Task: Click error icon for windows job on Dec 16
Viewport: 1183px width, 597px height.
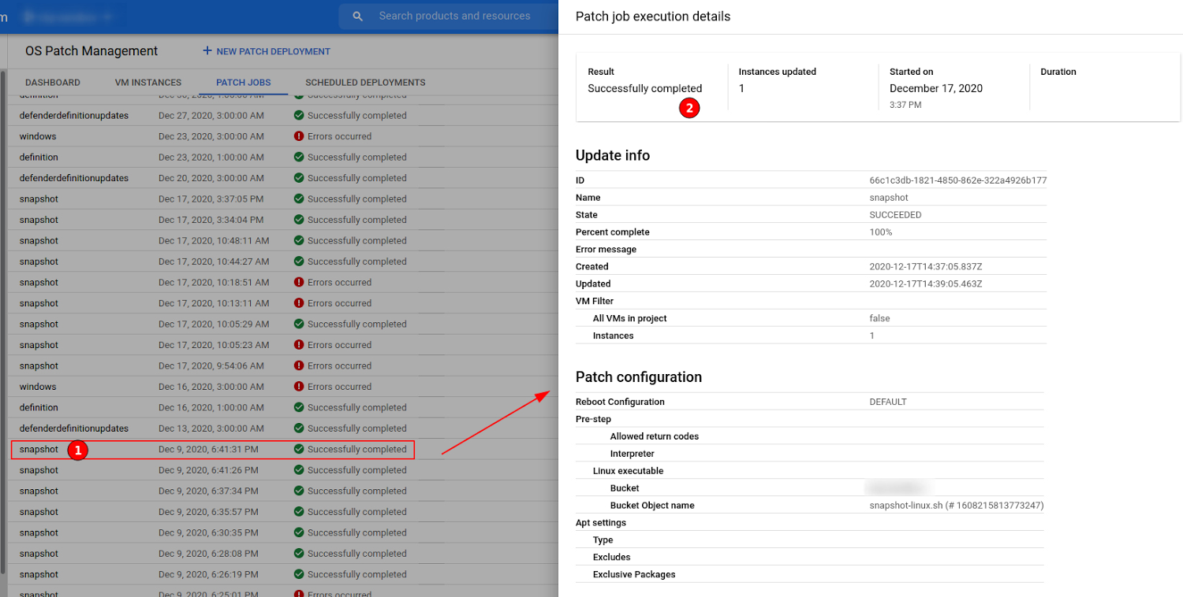Action: pos(299,387)
